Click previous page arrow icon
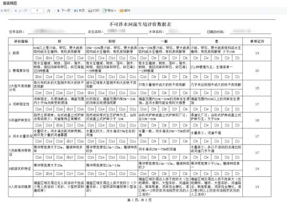Image resolution: width=287 pixels, height=203 pixels. [16, 10]
